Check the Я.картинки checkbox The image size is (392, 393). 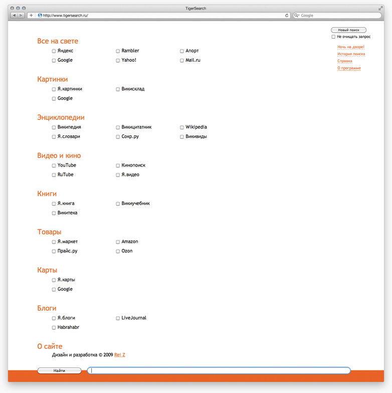(x=54, y=89)
